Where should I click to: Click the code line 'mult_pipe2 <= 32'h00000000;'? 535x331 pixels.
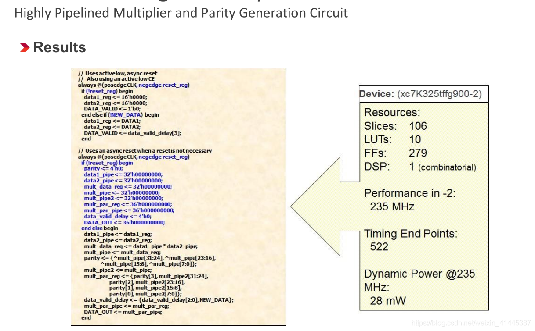tap(123, 198)
